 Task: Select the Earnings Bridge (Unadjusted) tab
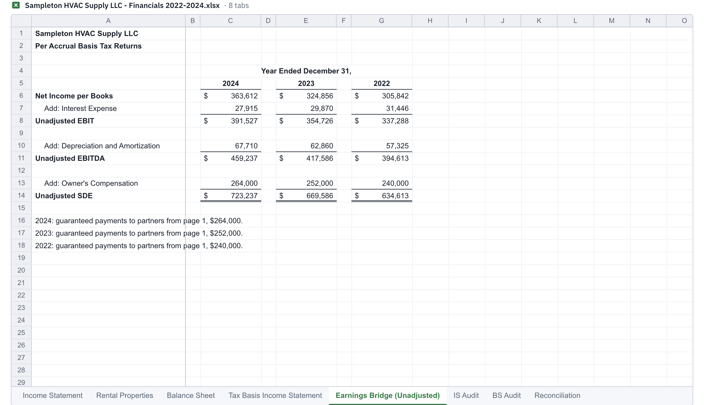click(387, 395)
